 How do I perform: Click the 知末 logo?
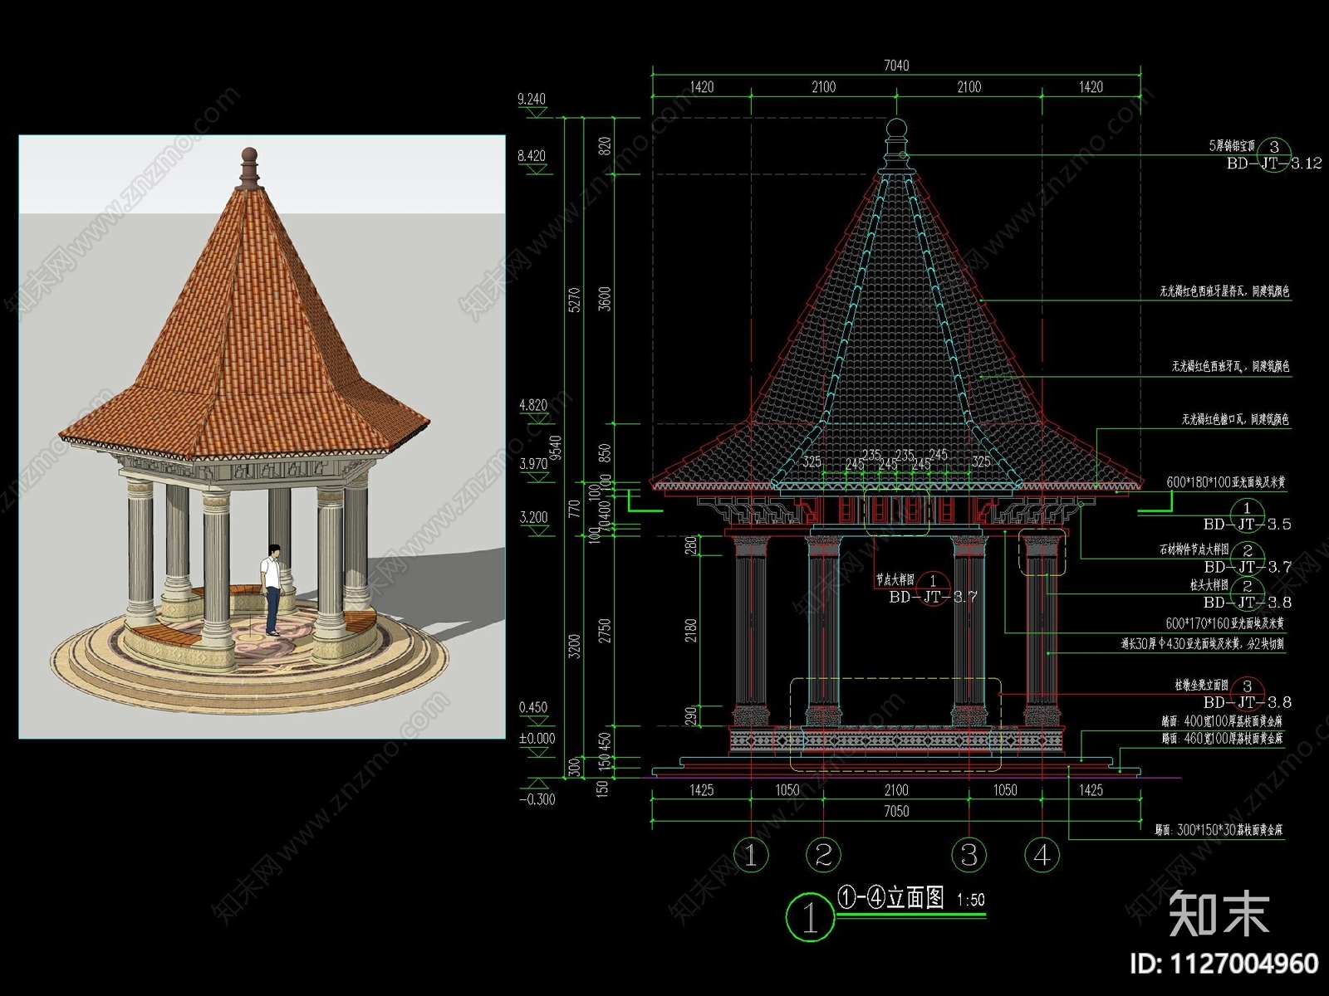coord(1219,914)
